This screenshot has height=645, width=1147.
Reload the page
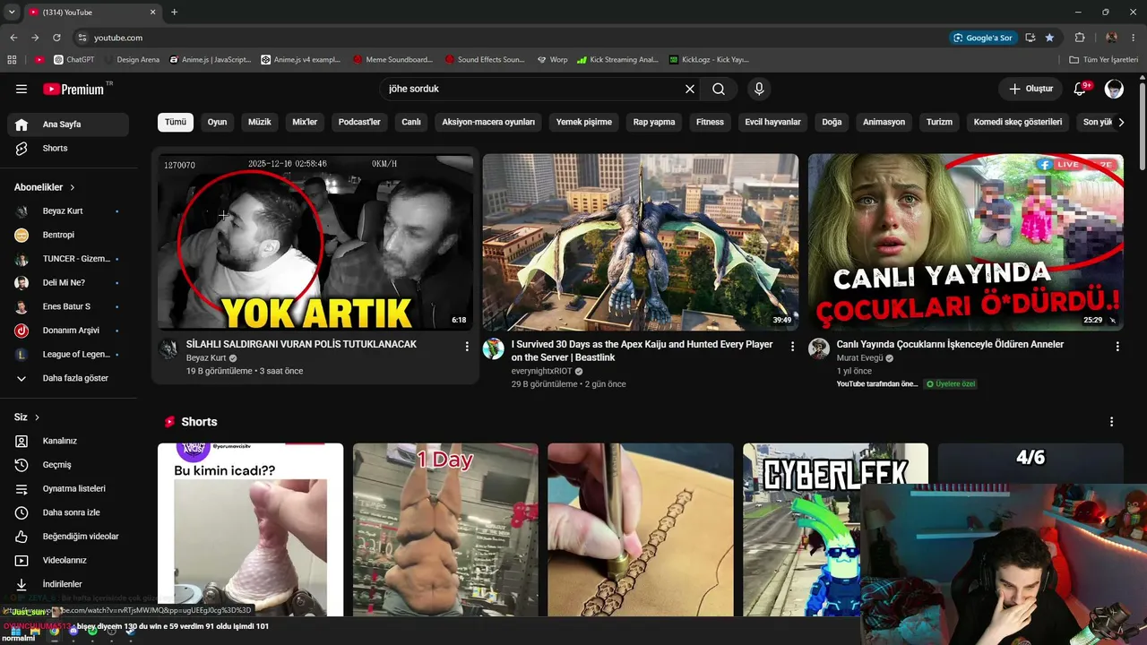point(56,38)
